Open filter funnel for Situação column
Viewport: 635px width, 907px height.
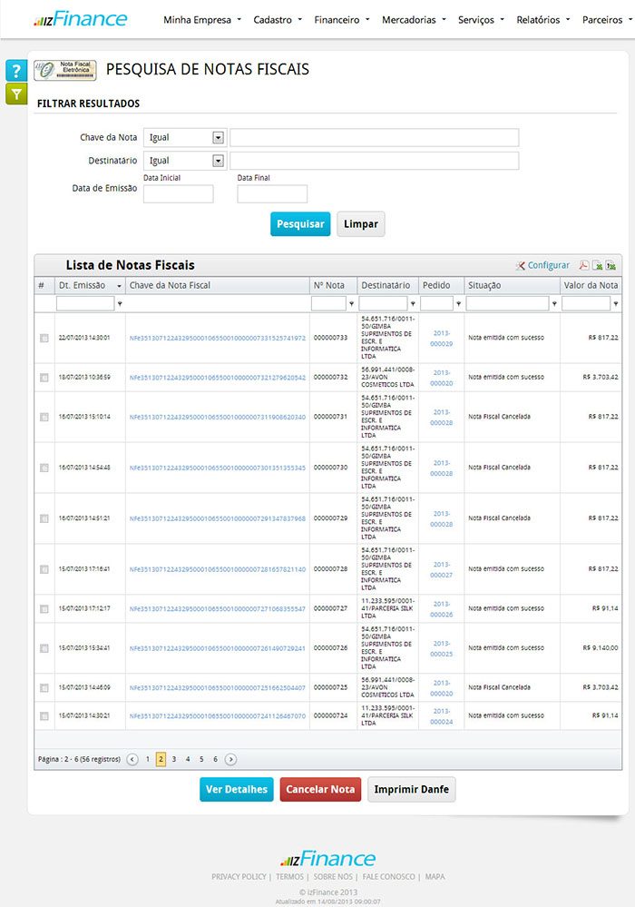[554, 304]
